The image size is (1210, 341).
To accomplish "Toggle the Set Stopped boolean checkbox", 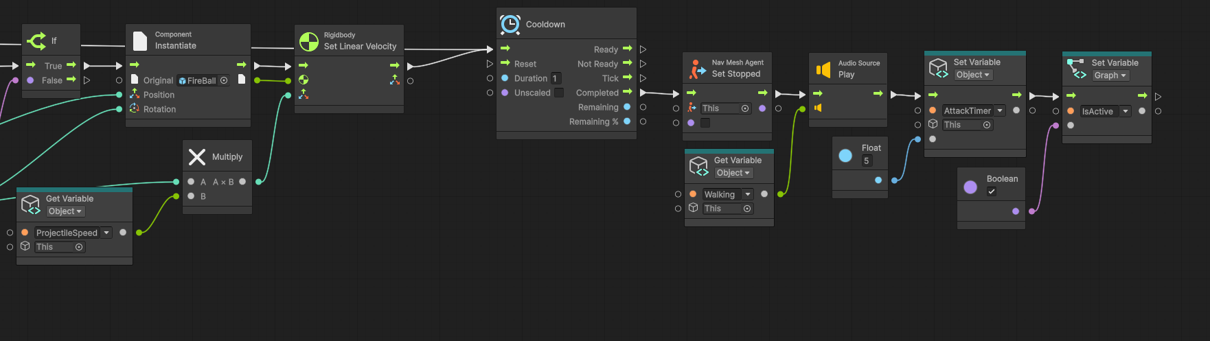I will coord(705,123).
